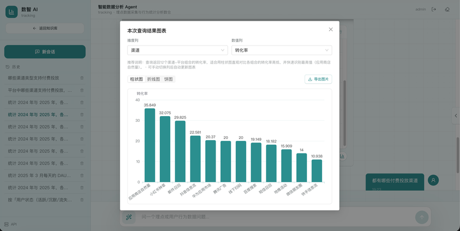Click the 智能数据分析 Agent page title
The width and height of the screenshot is (460, 231).
(118, 7)
